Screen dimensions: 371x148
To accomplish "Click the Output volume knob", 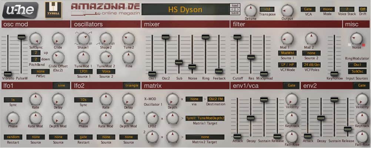I will point(287,10).
